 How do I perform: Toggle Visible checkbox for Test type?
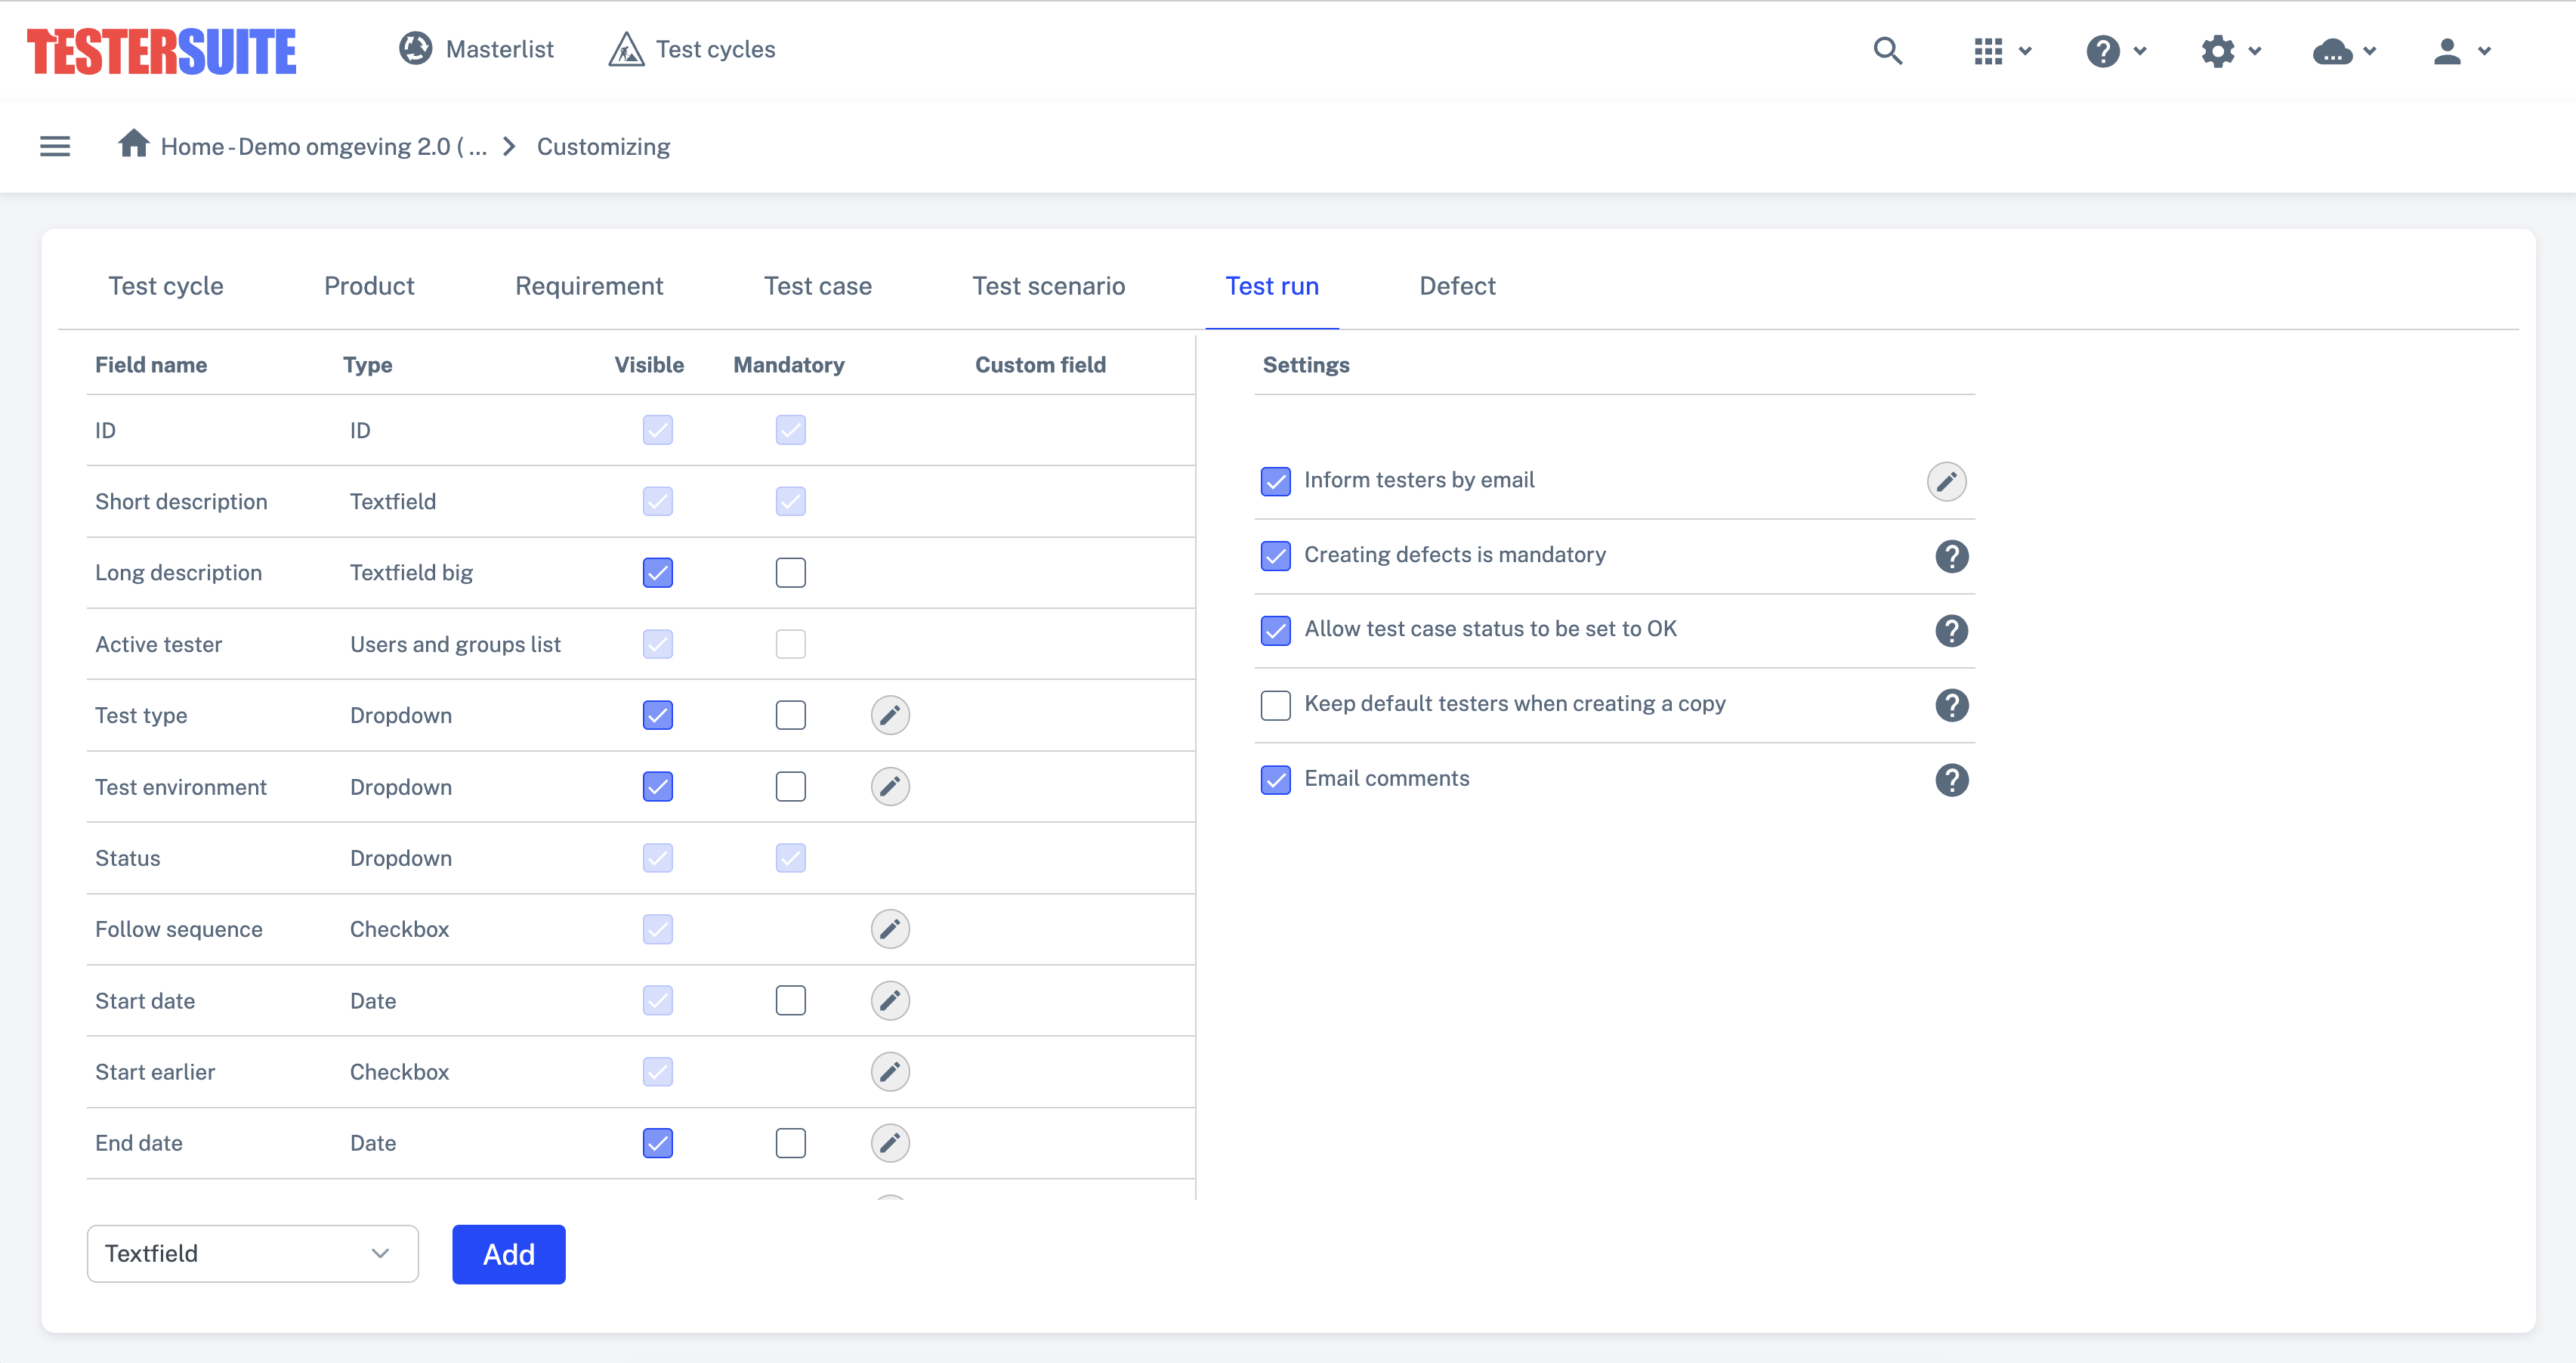point(658,715)
